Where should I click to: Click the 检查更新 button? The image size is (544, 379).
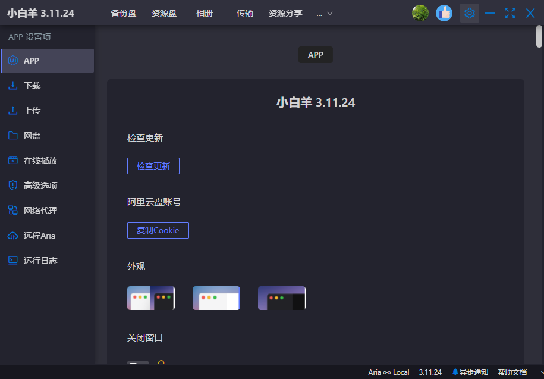(x=153, y=166)
